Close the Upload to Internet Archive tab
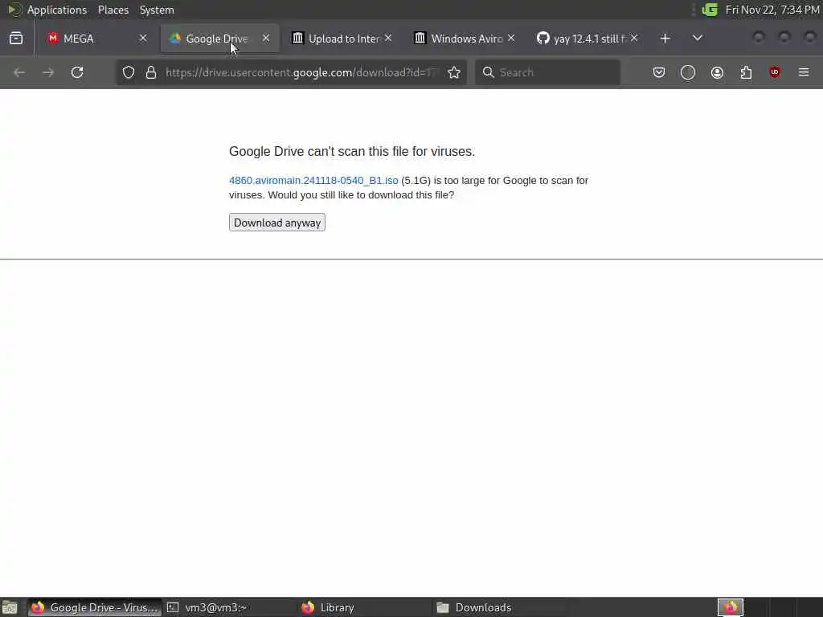The image size is (823, 617). (388, 38)
